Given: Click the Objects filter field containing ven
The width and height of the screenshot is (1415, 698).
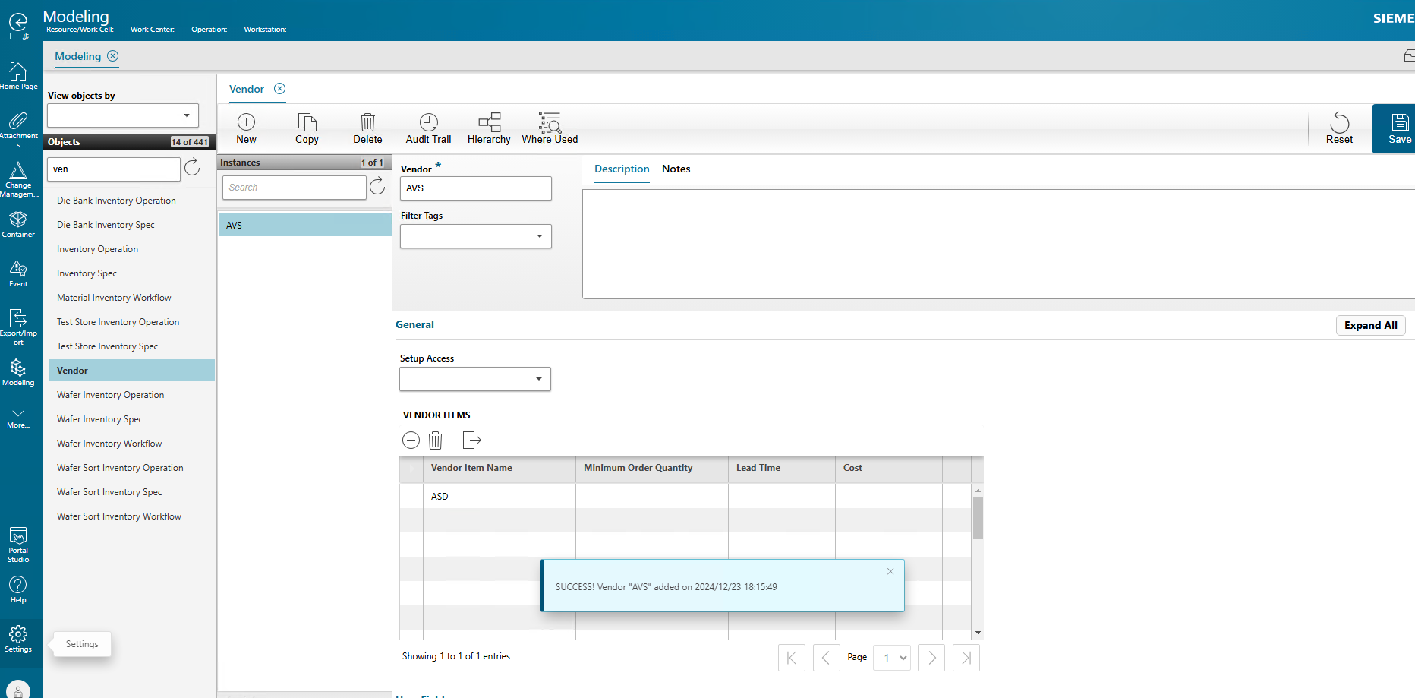Looking at the screenshot, I should click(114, 169).
